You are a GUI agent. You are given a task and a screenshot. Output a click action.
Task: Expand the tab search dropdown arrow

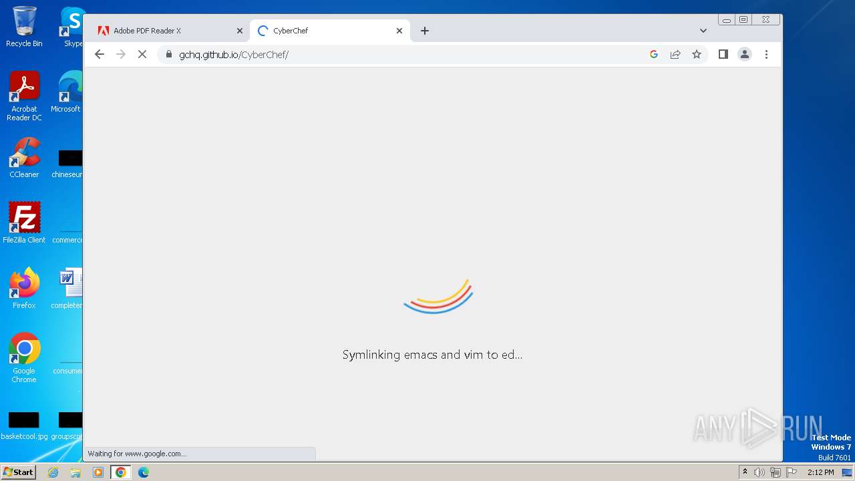point(703,31)
